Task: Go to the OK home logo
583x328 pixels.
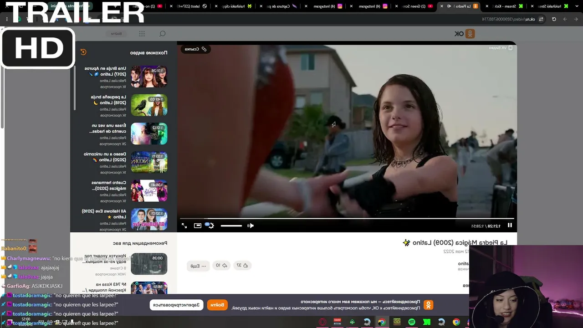Action: coord(465,34)
